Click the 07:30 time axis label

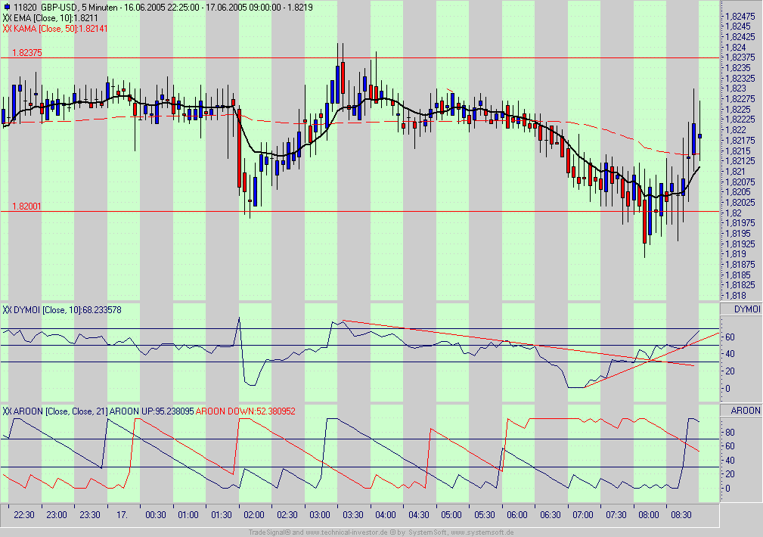(x=616, y=515)
